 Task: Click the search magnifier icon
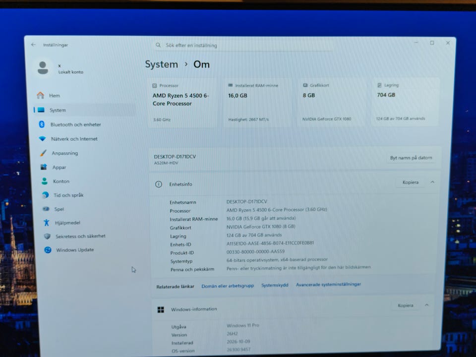point(158,45)
